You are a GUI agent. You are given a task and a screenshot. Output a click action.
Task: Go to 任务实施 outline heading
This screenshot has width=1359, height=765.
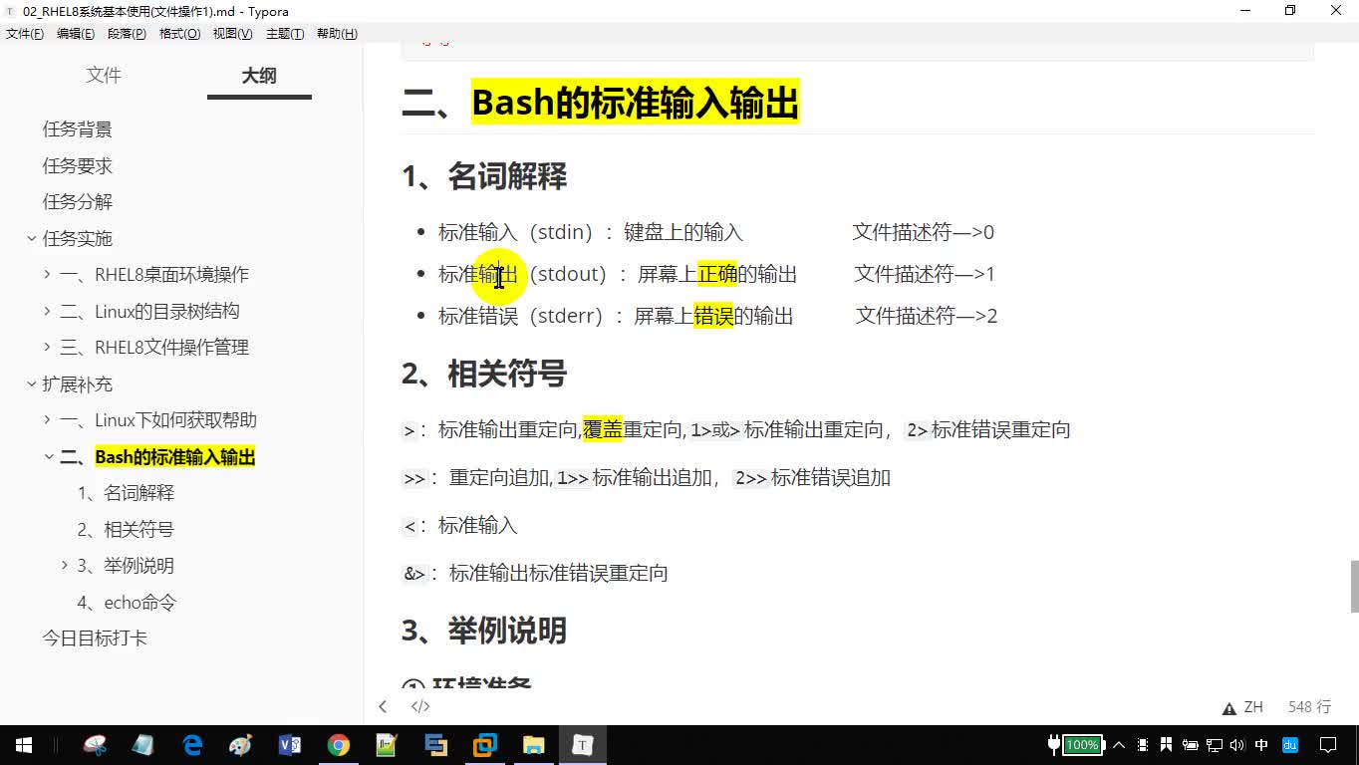(x=77, y=238)
